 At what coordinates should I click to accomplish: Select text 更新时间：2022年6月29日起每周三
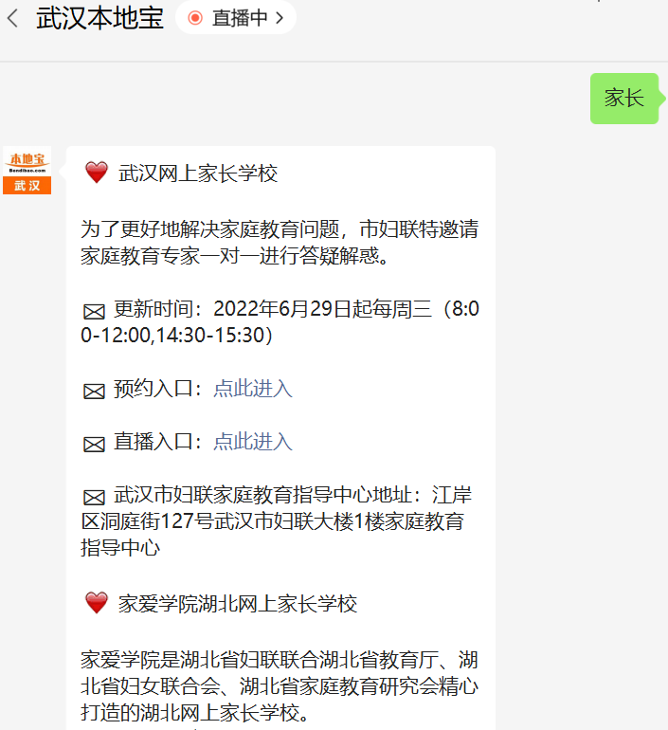(x=273, y=309)
